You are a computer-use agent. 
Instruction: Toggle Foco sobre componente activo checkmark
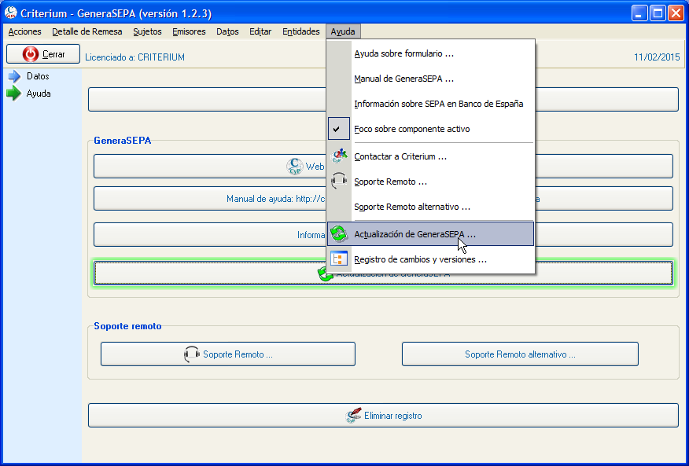tap(339, 129)
